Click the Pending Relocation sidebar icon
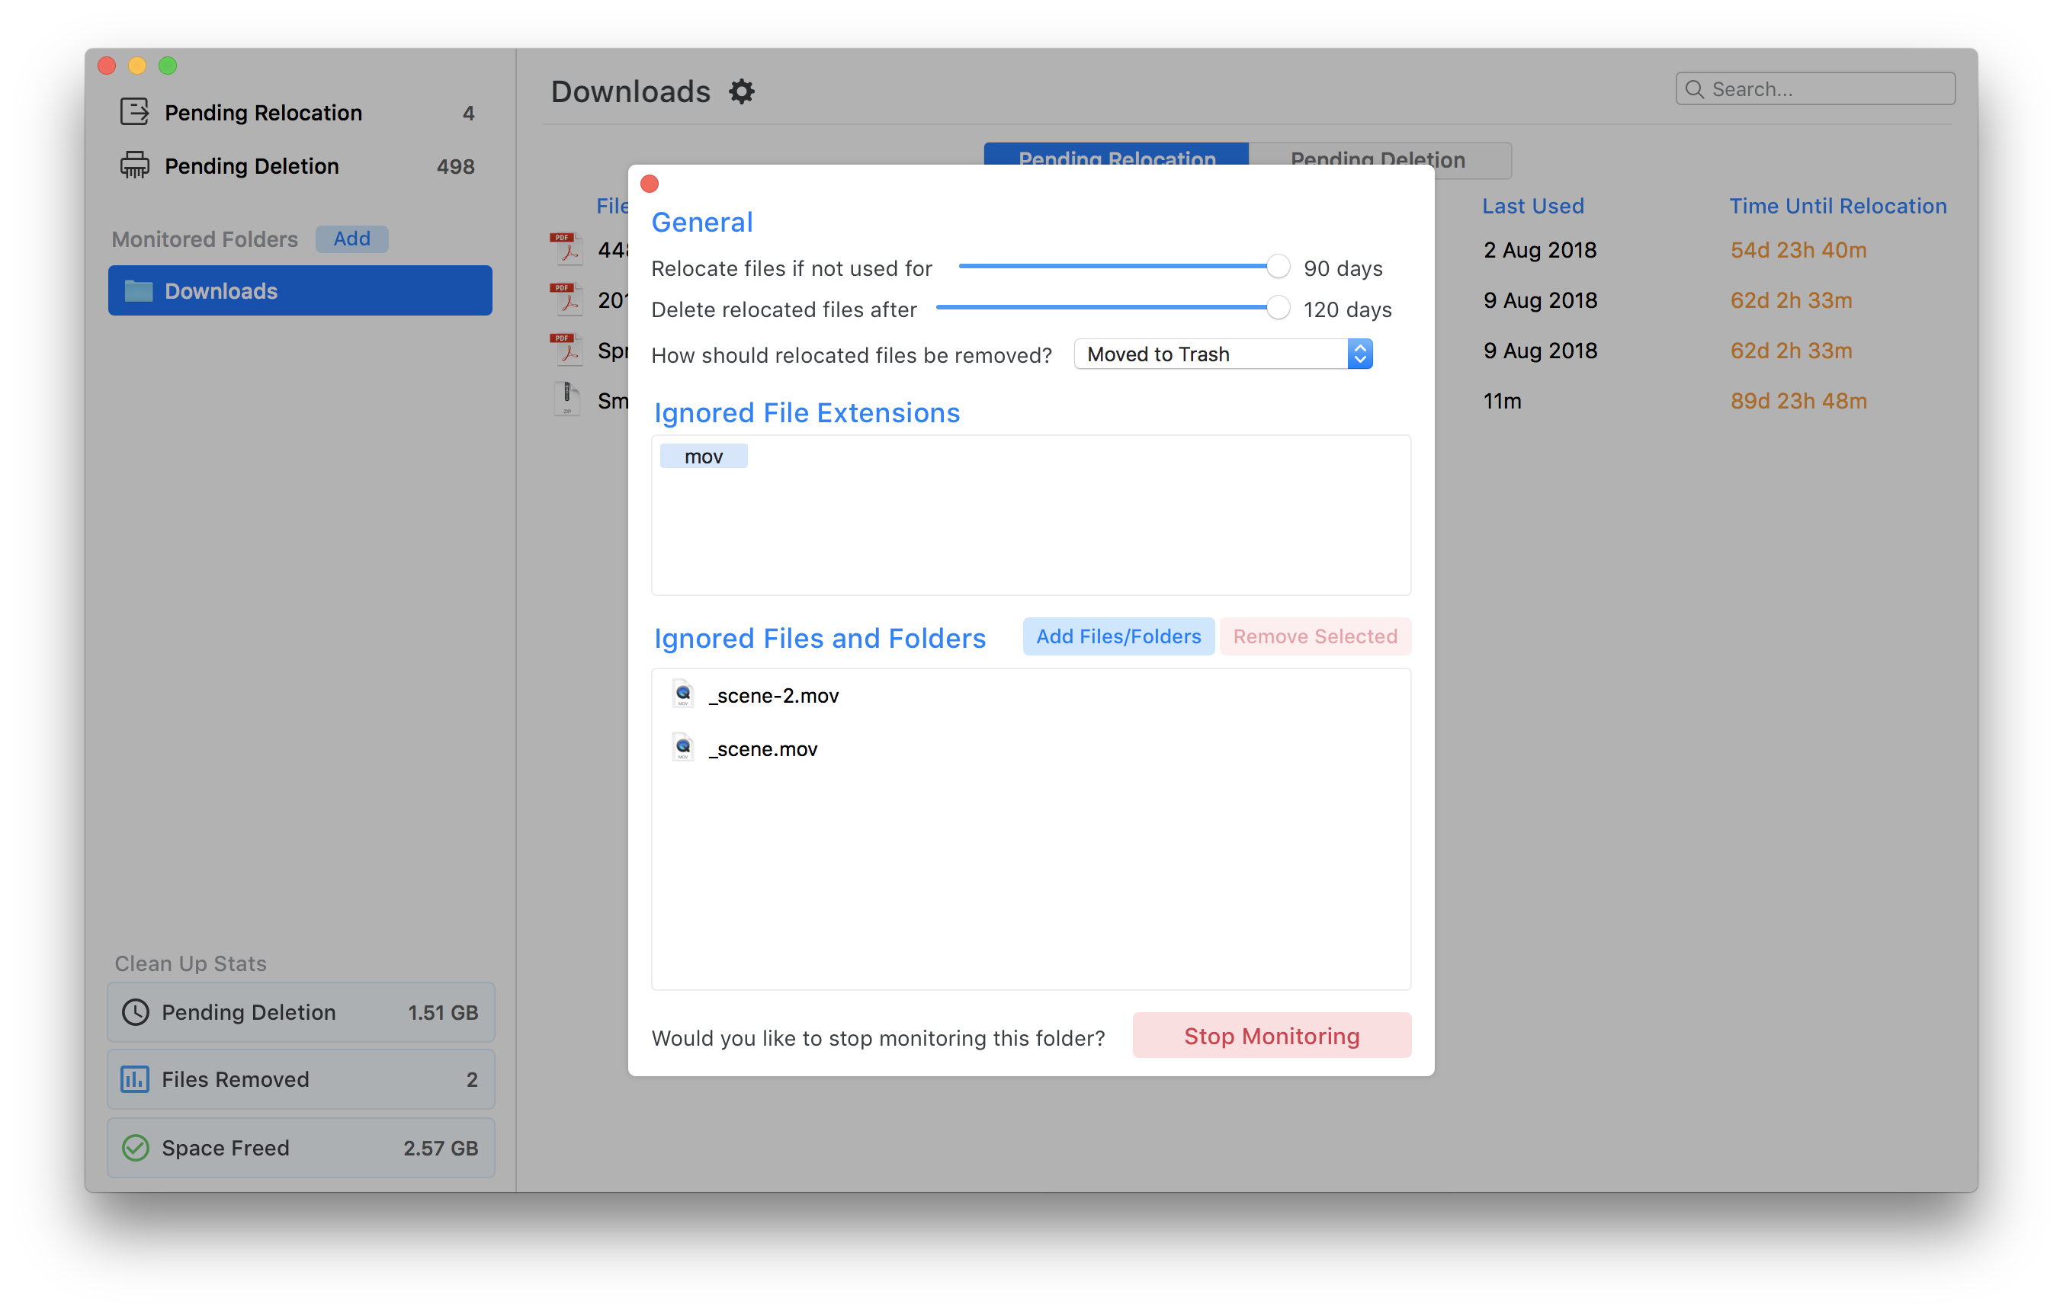Screen dimensions: 2063x1314 (134, 111)
